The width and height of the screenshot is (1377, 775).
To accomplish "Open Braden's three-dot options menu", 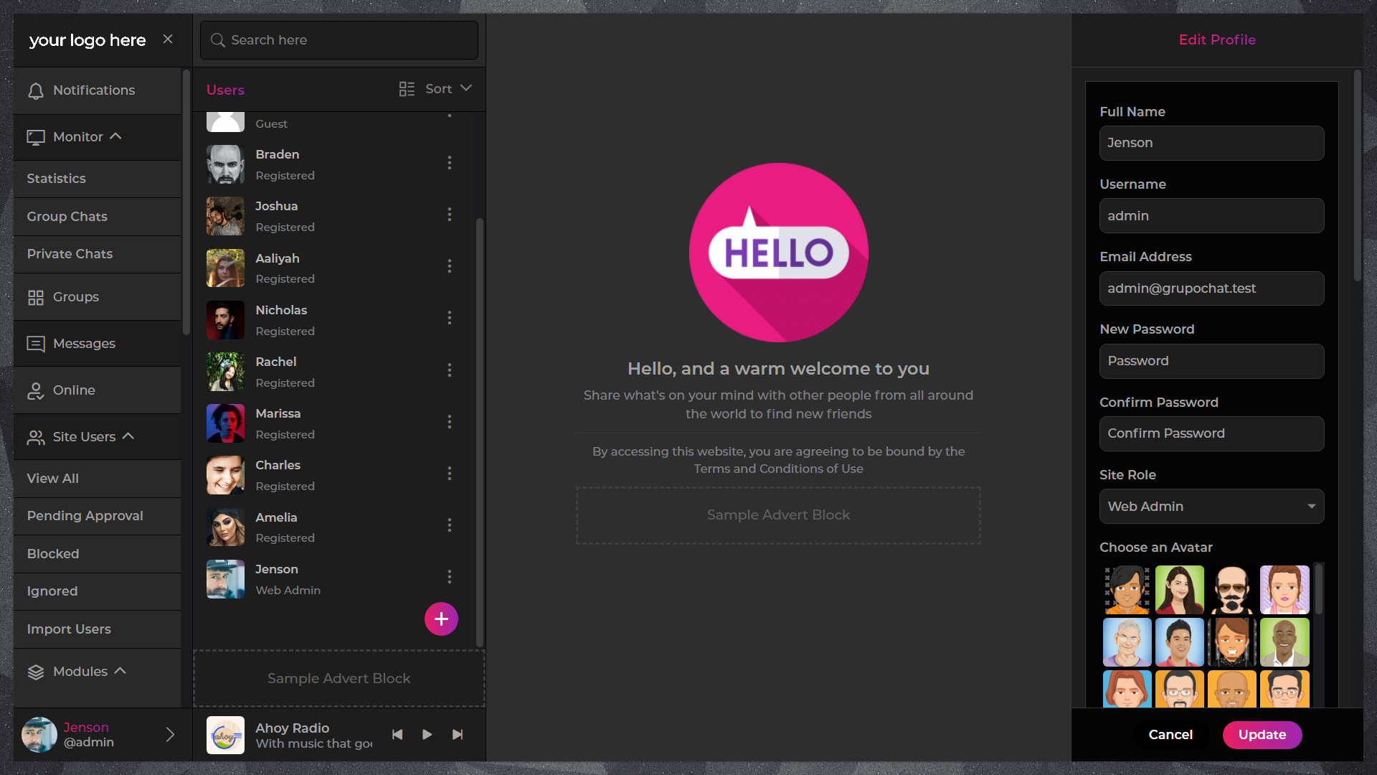I will tap(450, 163).
